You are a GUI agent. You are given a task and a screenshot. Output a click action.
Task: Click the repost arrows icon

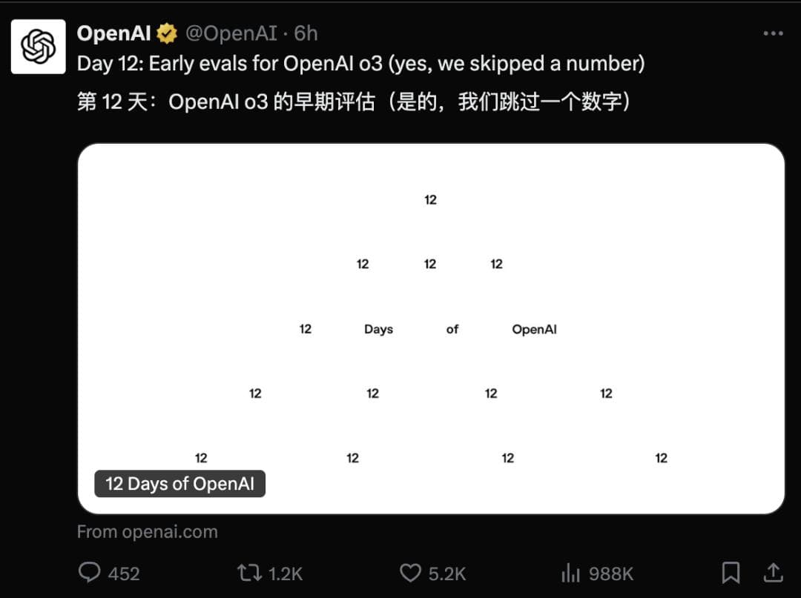(x=247, y=573)
